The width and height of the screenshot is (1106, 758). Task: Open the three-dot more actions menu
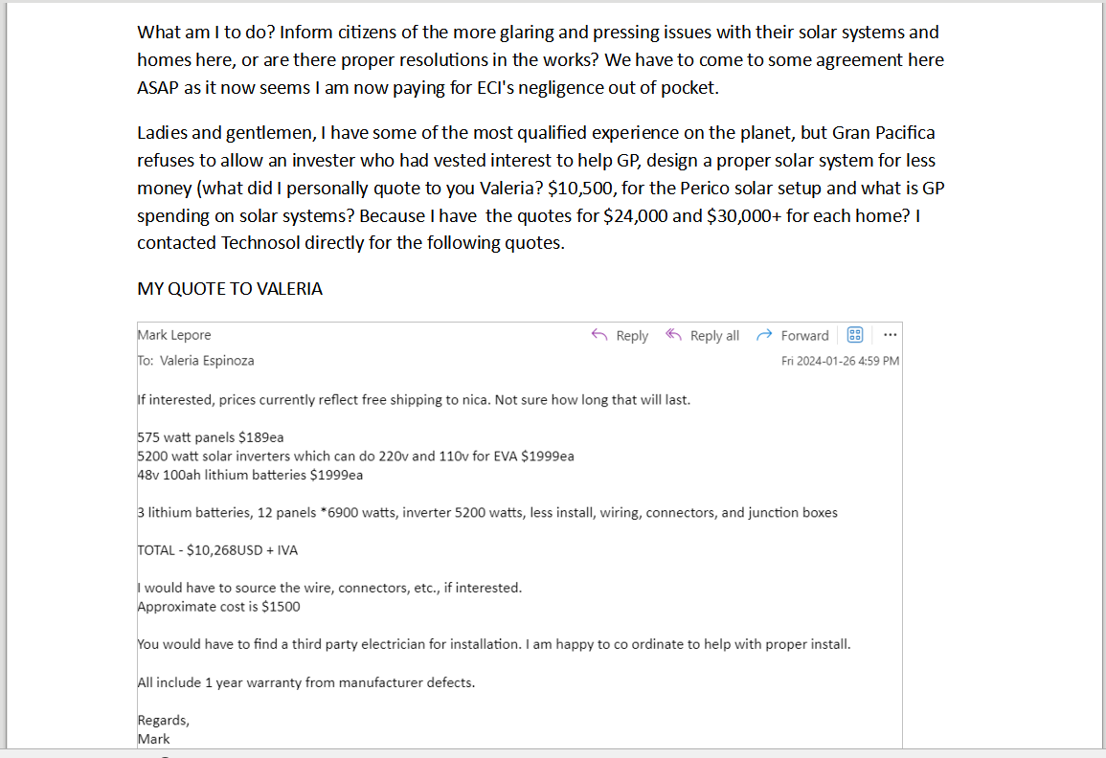tap(890, 335)
